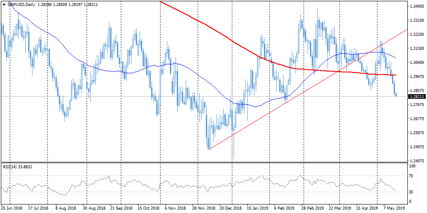Click the RSI scale 100 label
This screenshot has height=213, width=427.
[x=412, y=166]
